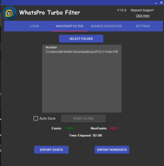Click the START FILTER button
The width and height of the screenshot is (164, 166).
click(x=83, y=119)
